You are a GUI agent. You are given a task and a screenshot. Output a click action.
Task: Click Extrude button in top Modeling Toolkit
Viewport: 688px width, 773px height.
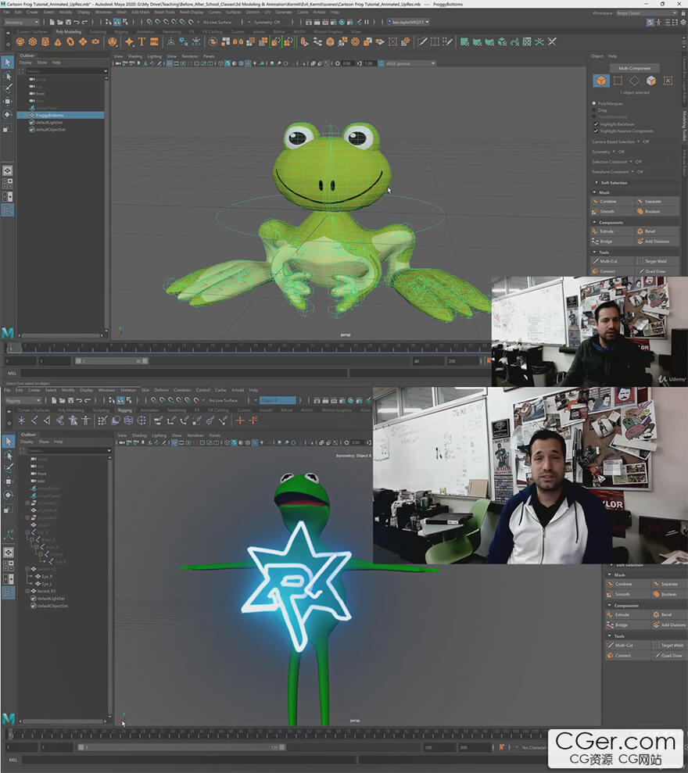click(612, 231)
